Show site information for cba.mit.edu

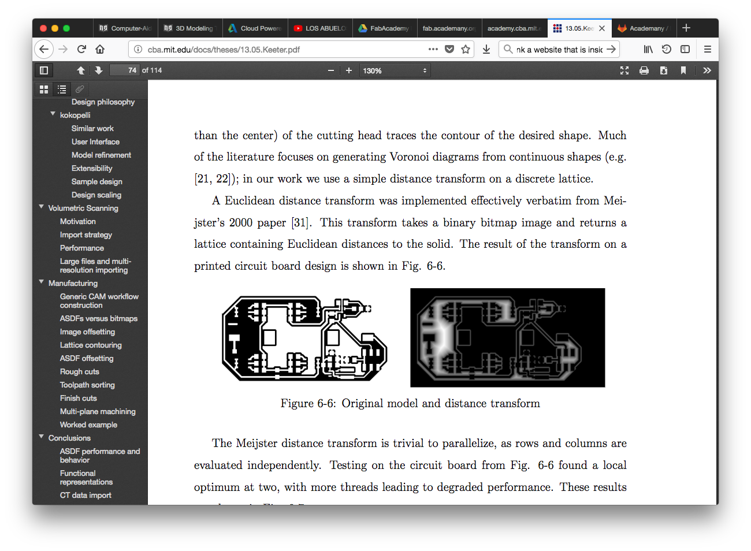138,49
